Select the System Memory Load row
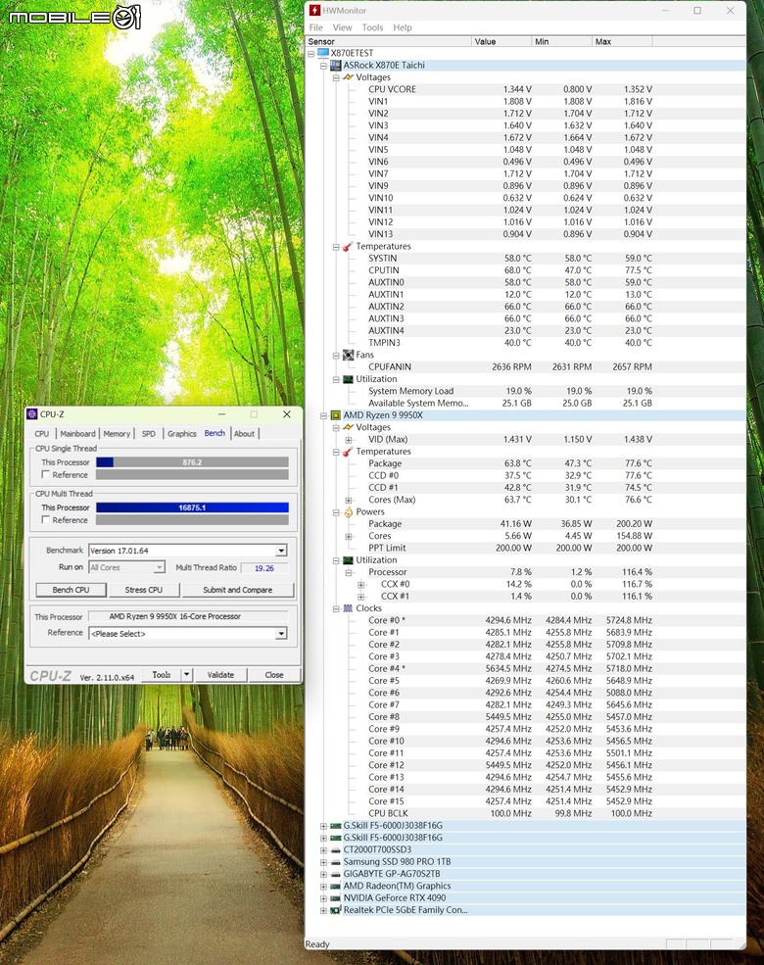 (510, 391)
